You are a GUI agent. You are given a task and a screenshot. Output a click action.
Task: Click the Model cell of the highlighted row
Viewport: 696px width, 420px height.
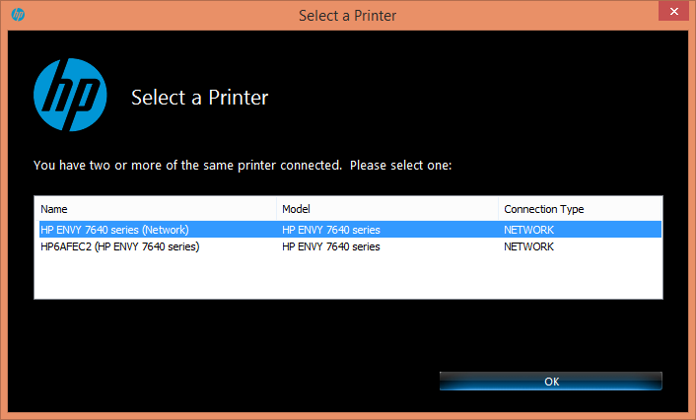(x=331, y=230)
